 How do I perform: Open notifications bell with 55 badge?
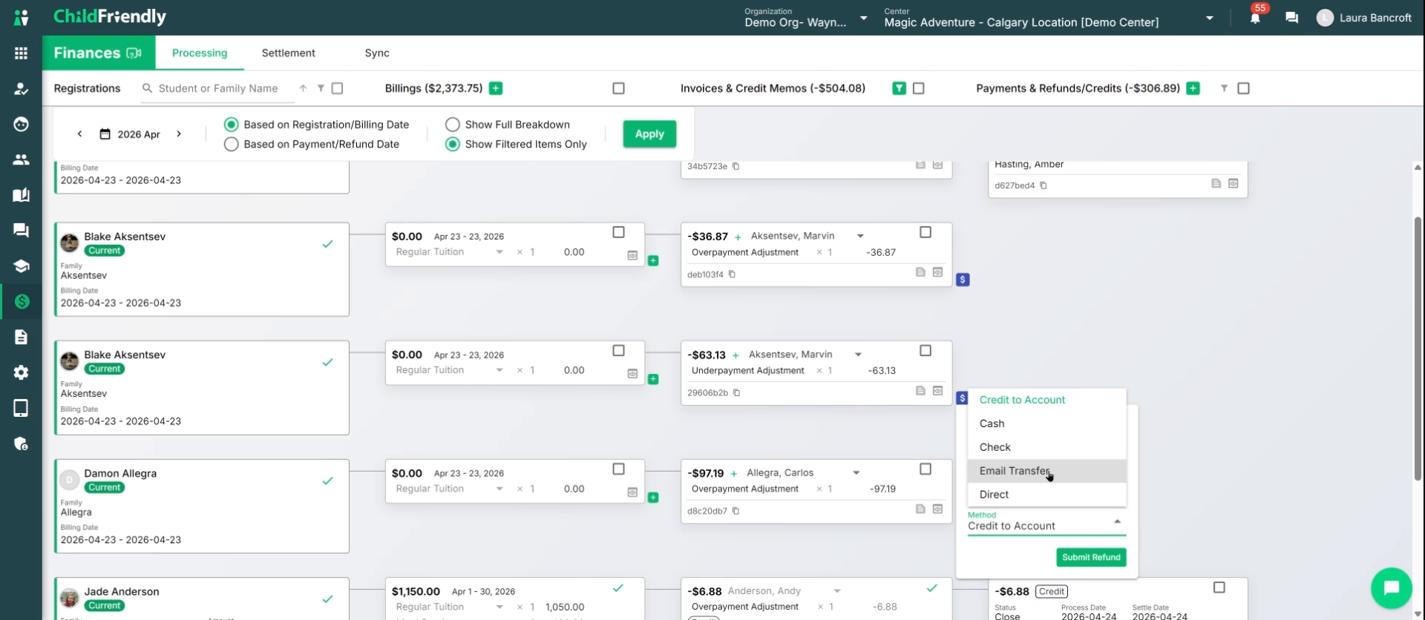click(1255, 18)
